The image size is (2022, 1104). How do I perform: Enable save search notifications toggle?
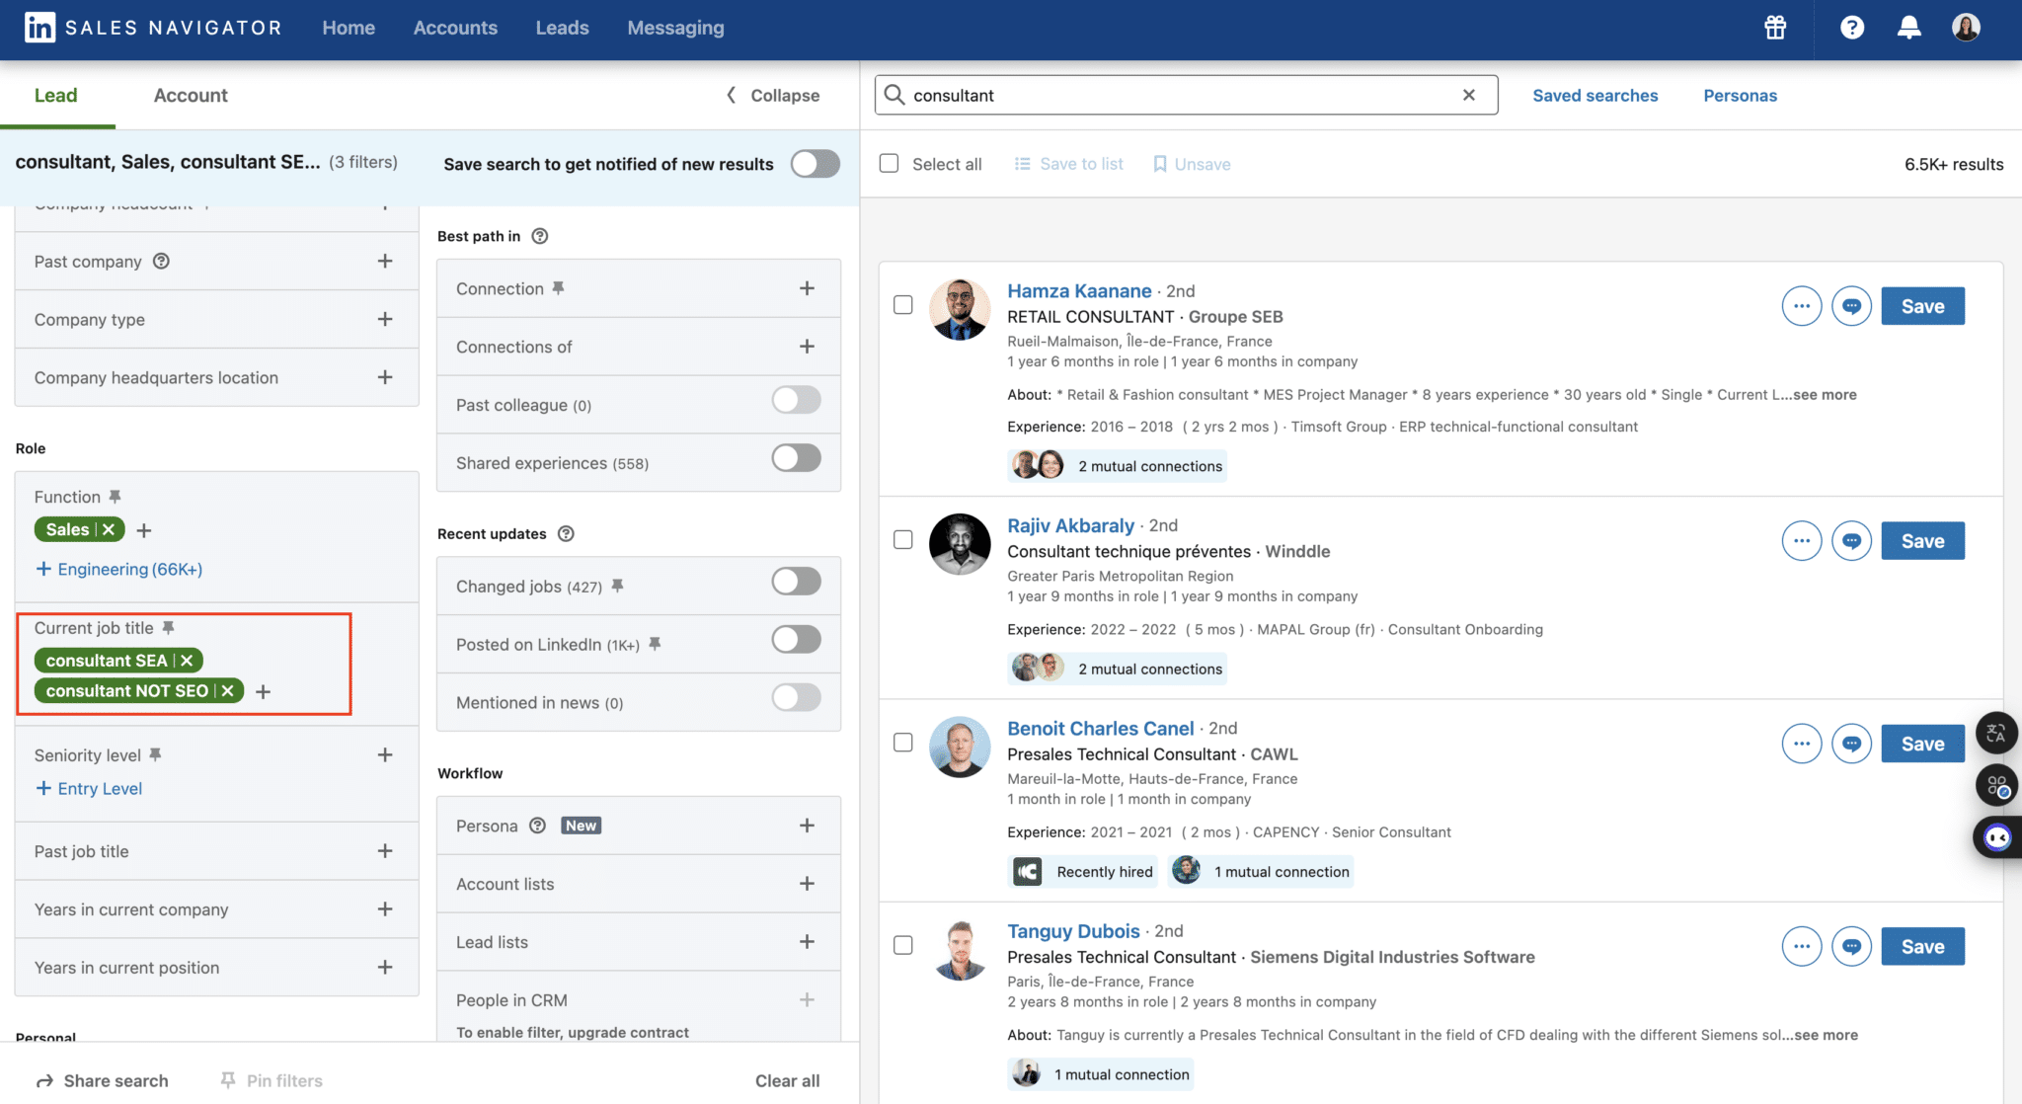(815, 164)
